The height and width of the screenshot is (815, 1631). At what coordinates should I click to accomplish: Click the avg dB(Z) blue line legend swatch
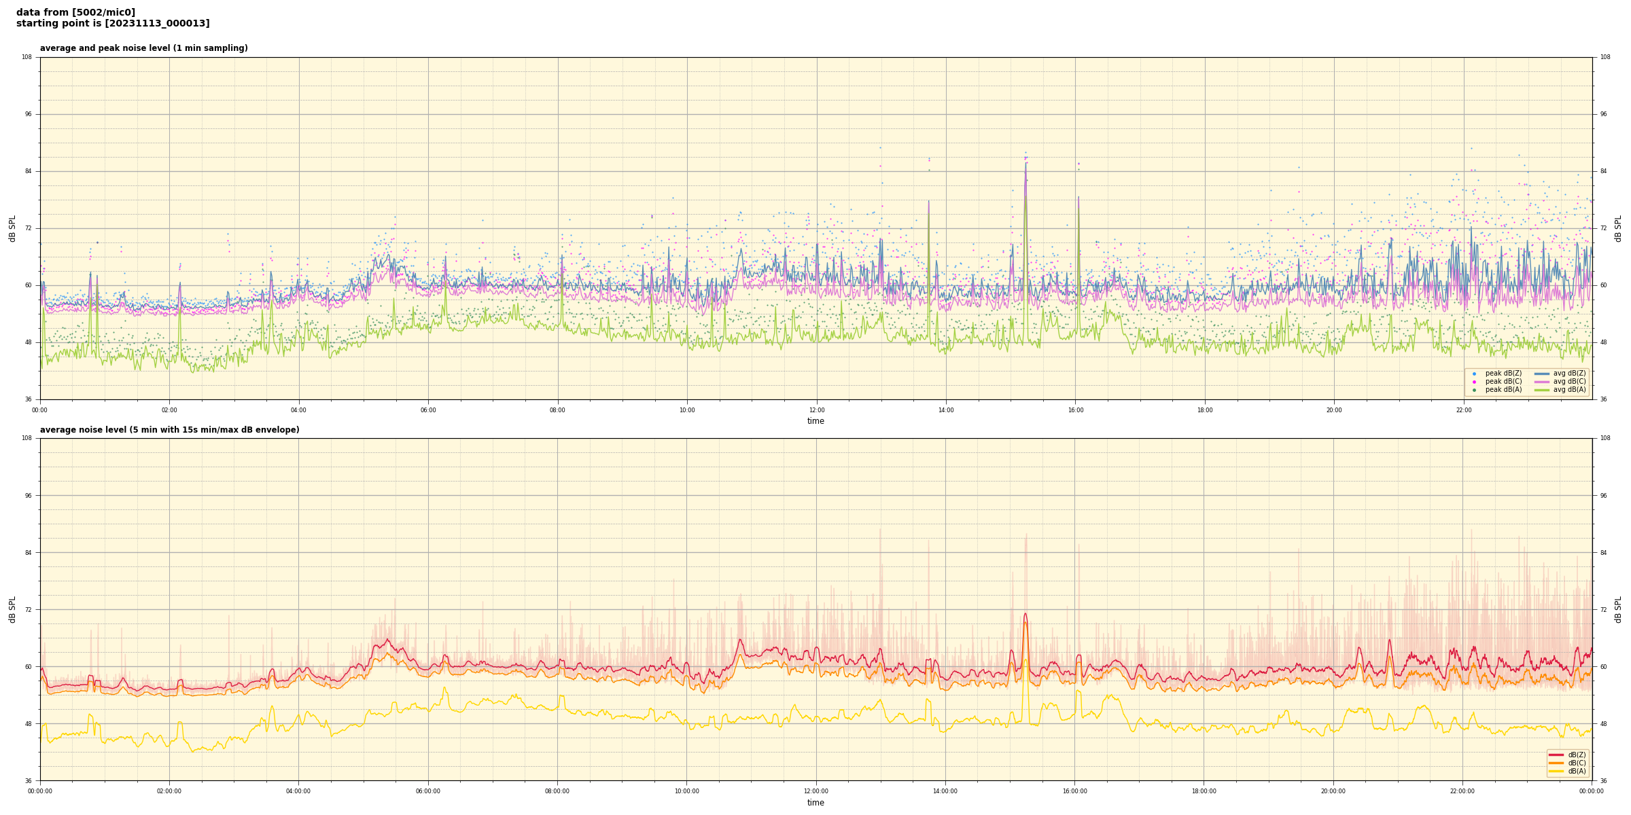(x=1542, y=374)
